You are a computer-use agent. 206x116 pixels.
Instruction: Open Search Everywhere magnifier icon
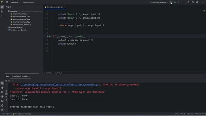pos(193,2)
